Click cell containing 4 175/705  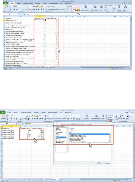(38, 136)
